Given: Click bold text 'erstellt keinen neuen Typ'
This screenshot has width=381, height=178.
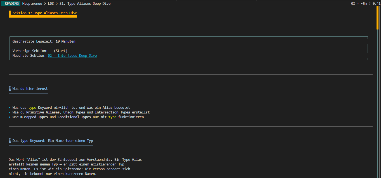Looking at the screenshot, I should (x=33, y=164).
